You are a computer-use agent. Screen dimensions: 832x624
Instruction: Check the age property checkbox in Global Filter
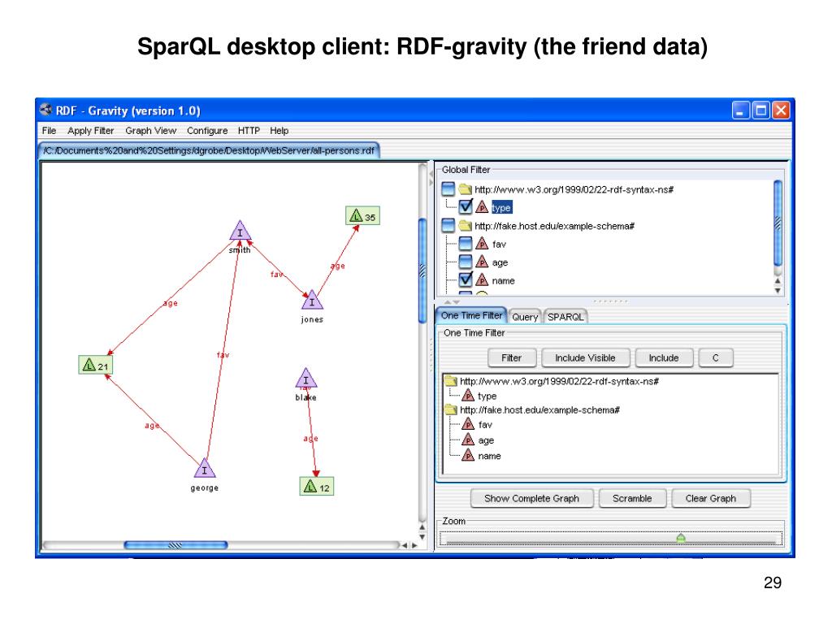[x=466, y=262]
